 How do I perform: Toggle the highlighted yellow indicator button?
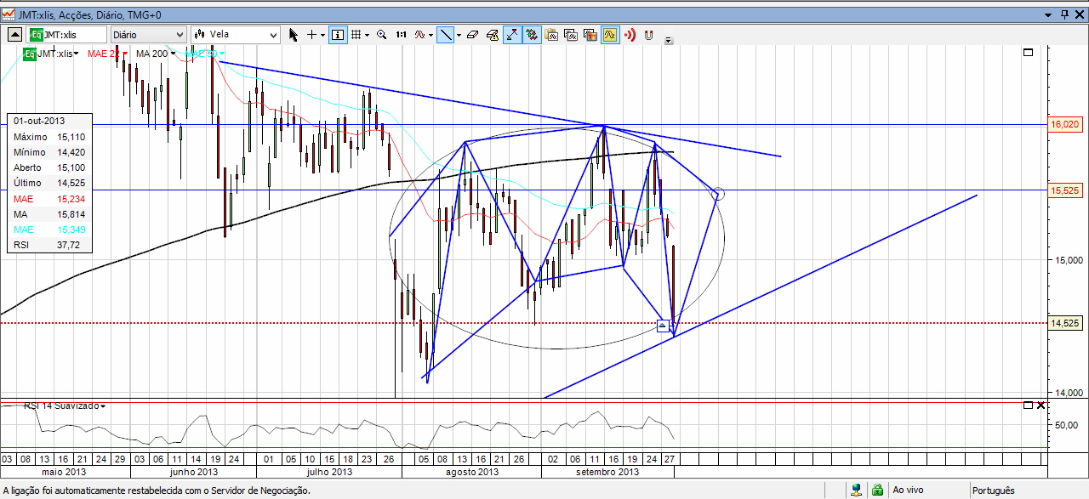pyautogui.click(x=610, y=35)
